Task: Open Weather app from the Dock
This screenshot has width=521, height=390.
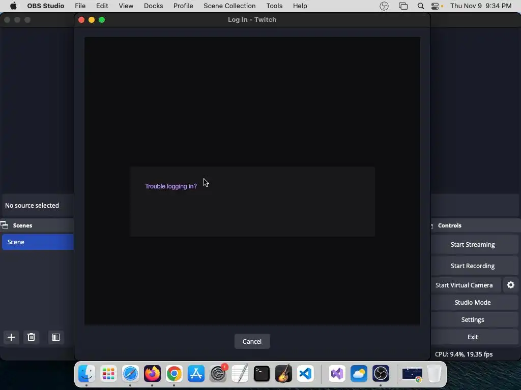Action: coord(359,374)
